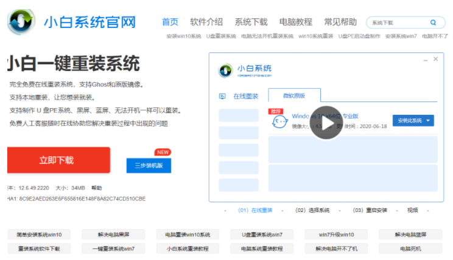Switch to the 微软原版 tab

tap(294, 96)
